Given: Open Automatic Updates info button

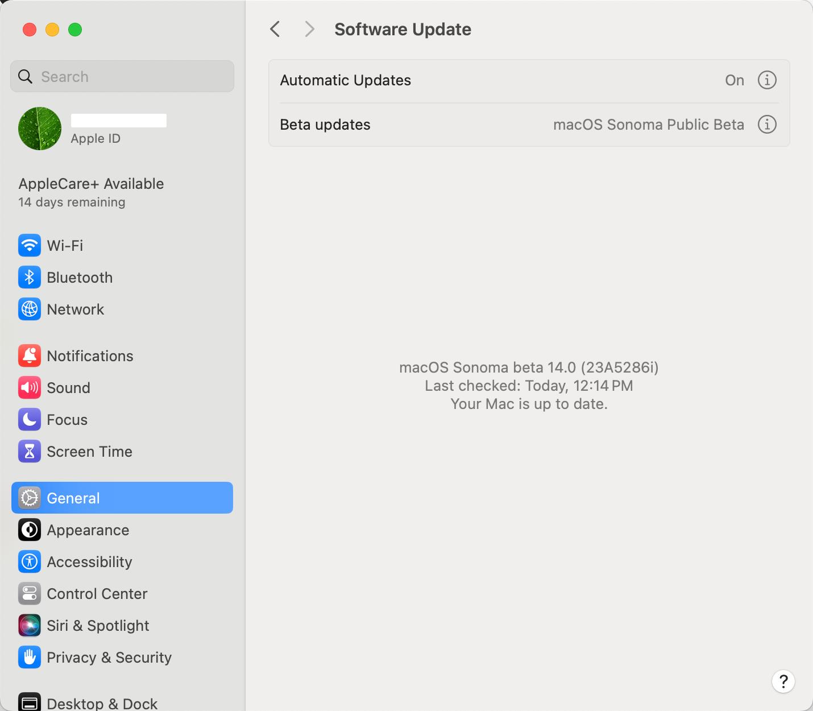Looking at the screenshot, I should (767, 80).
